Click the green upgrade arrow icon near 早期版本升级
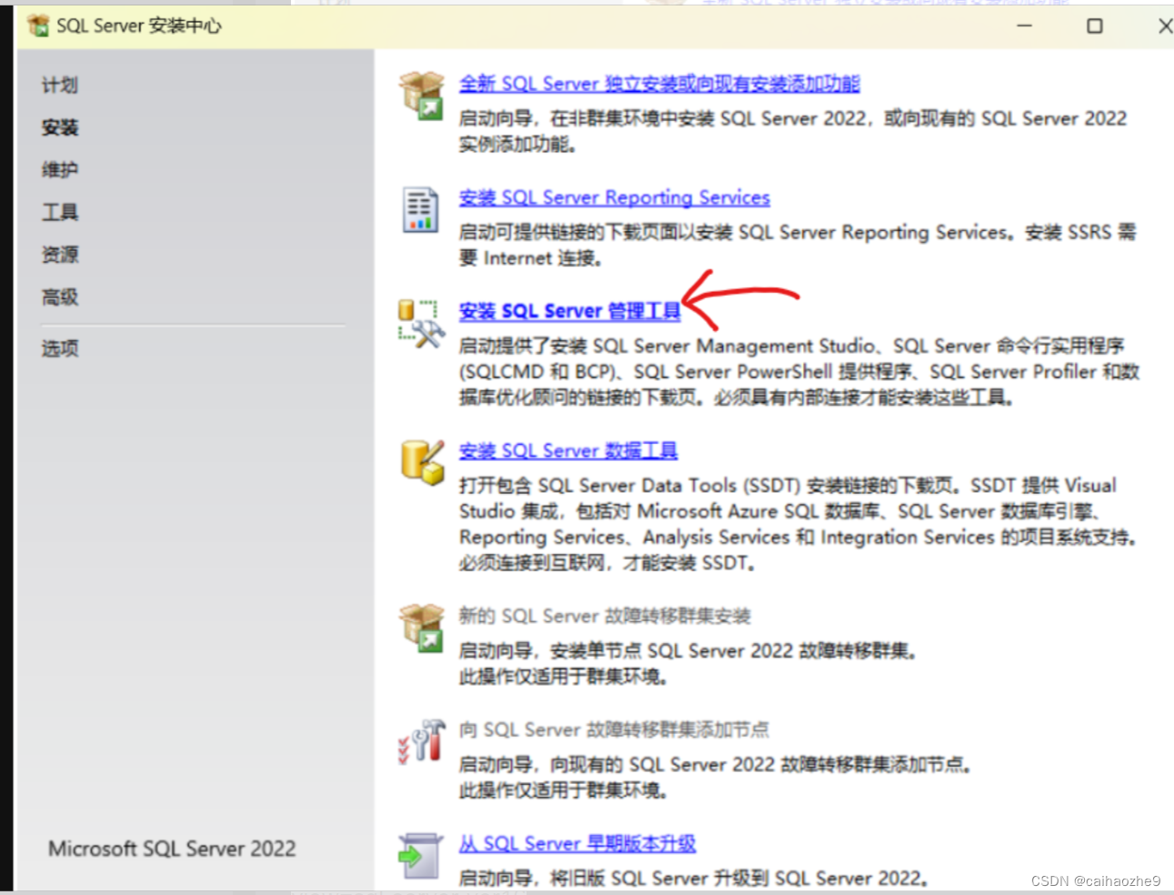The width and height of the screenshot is (1174, 895). pyautogui.click(x=420, y=853)
